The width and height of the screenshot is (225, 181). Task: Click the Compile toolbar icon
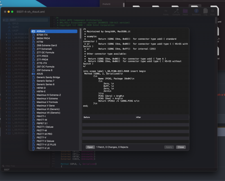176,11
